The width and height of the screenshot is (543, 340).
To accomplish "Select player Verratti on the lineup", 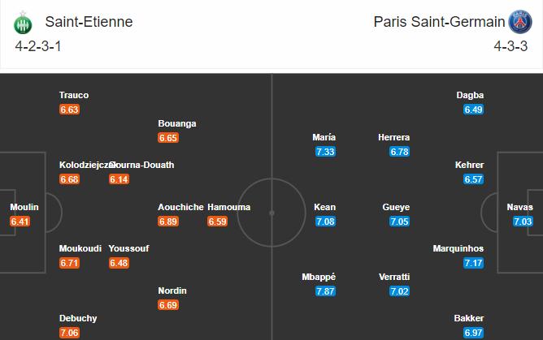I will coord(394,277).
